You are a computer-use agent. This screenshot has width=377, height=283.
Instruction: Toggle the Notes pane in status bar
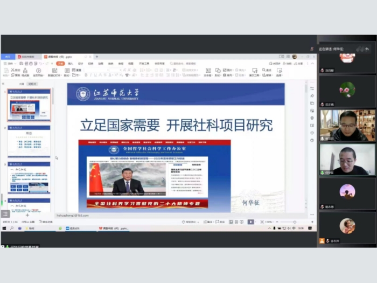click(208, 222)
